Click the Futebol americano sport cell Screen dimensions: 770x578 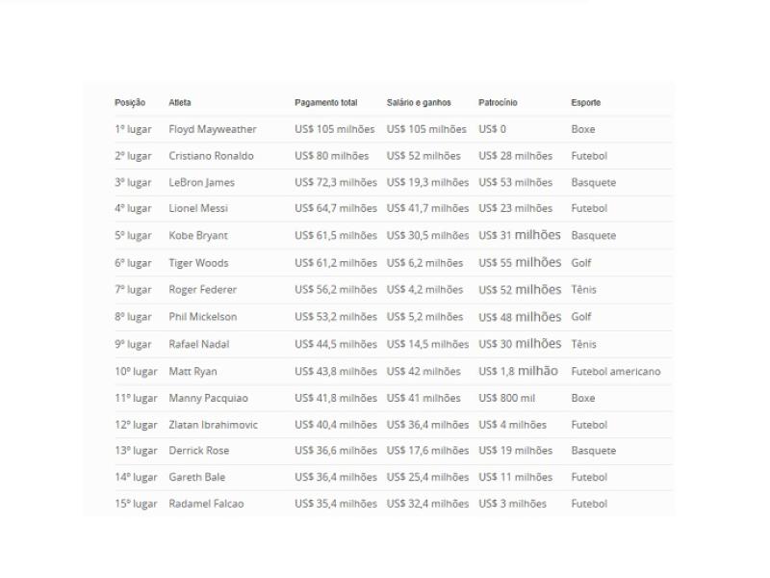point(616,372)
